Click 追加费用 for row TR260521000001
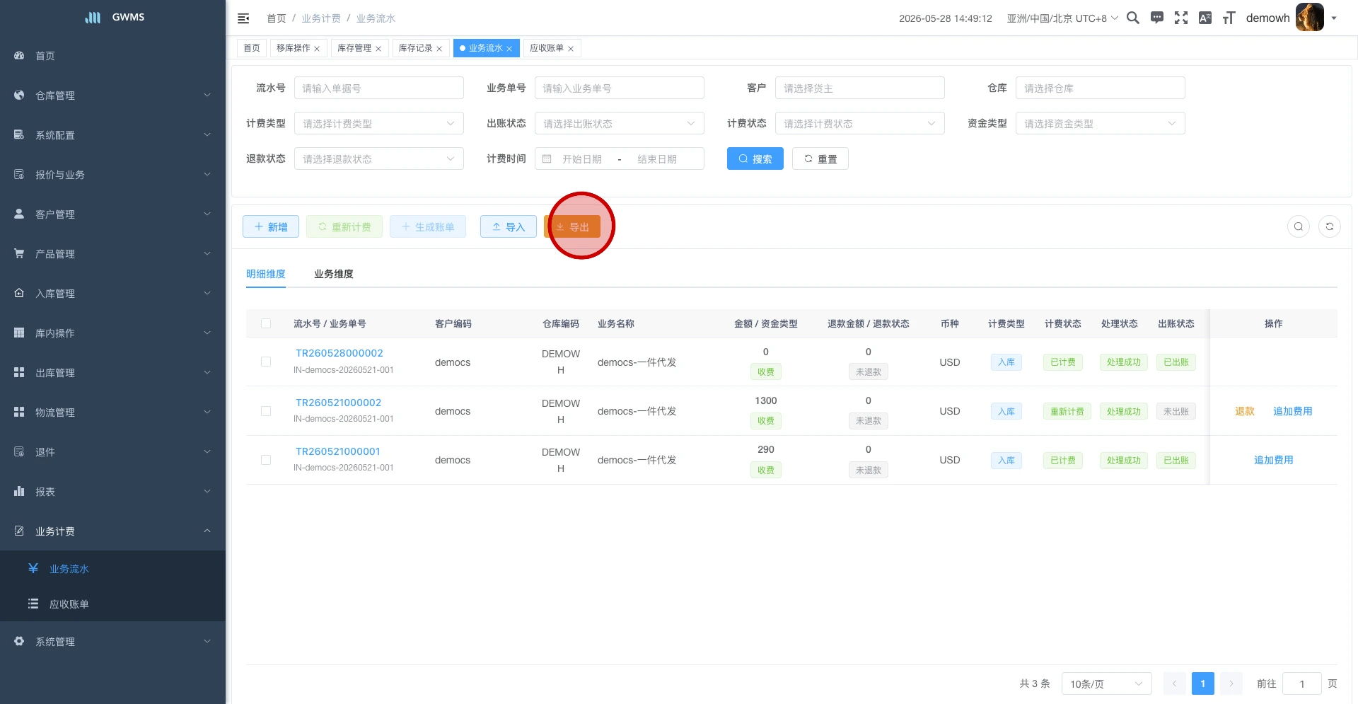 [x=1274, y=460]
